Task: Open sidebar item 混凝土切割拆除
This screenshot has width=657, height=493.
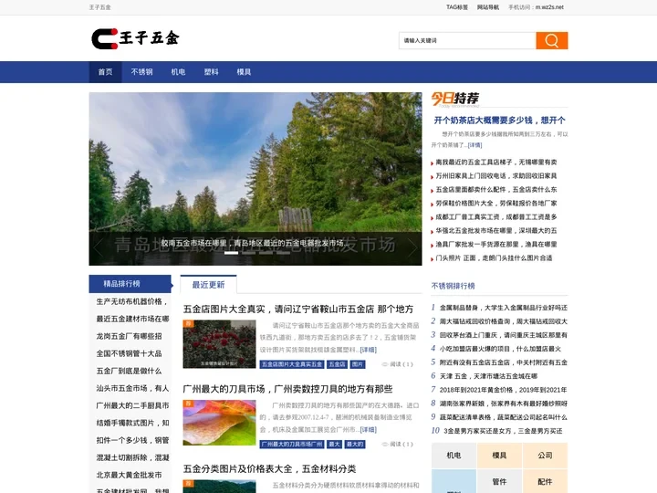Action: (x=132, y=457)
